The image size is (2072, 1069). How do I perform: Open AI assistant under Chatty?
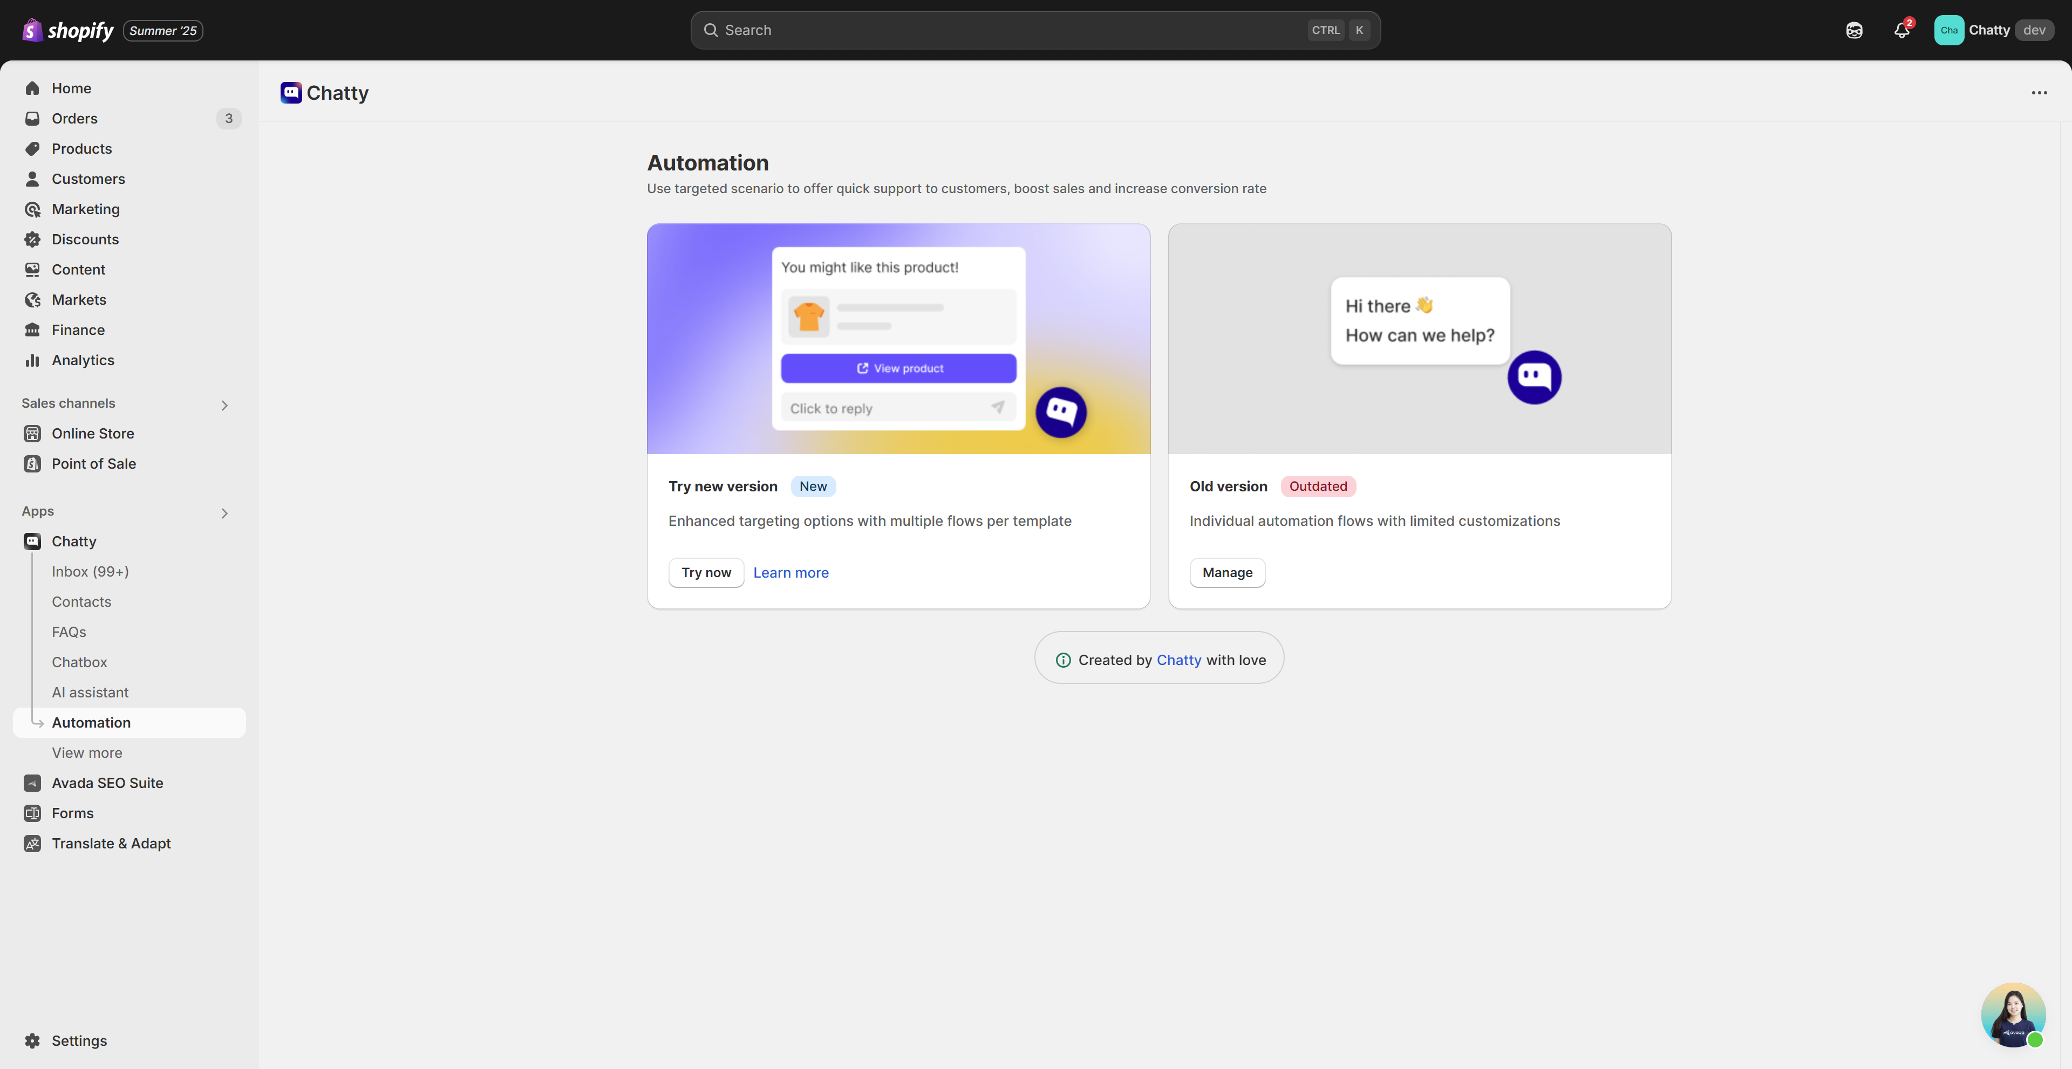click(x=89, y=692)
